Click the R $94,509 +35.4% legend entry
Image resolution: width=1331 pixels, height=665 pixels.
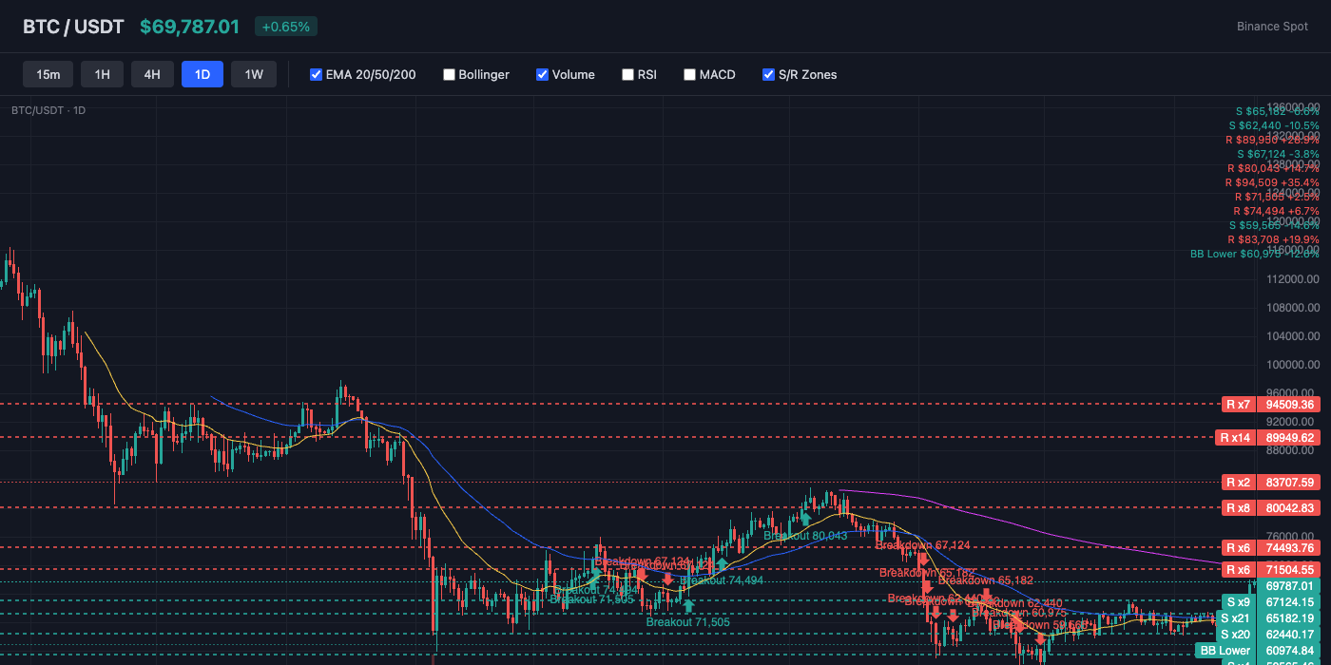(x=1273, y=182)
